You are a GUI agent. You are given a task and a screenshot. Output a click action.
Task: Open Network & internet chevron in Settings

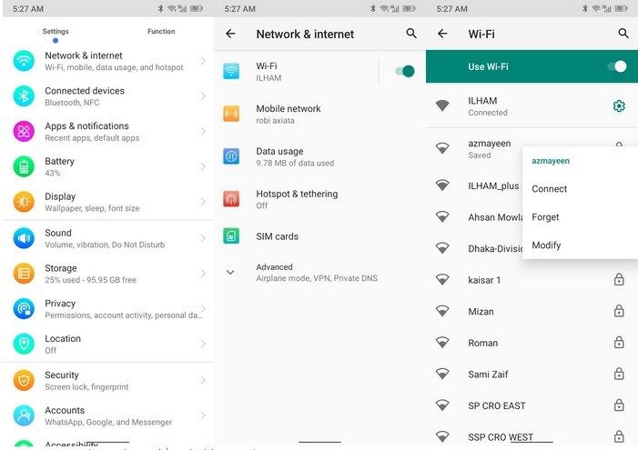coord(202,61)
